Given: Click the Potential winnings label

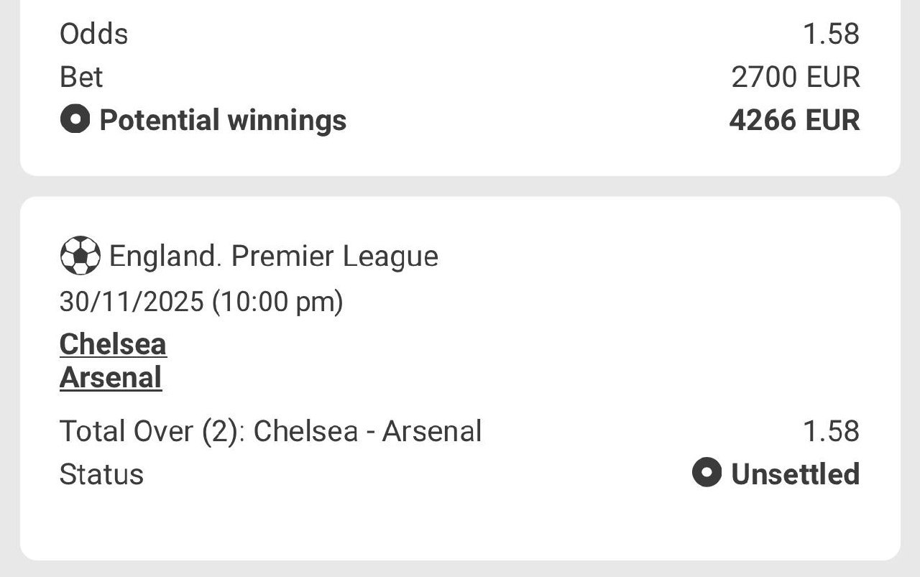Looking at the screenshot, I should click(x=223, y=120).
